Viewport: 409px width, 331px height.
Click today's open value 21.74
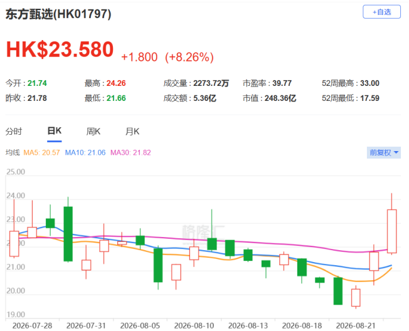37,83
